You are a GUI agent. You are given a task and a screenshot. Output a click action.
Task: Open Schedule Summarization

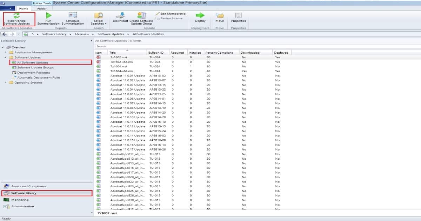73,19
